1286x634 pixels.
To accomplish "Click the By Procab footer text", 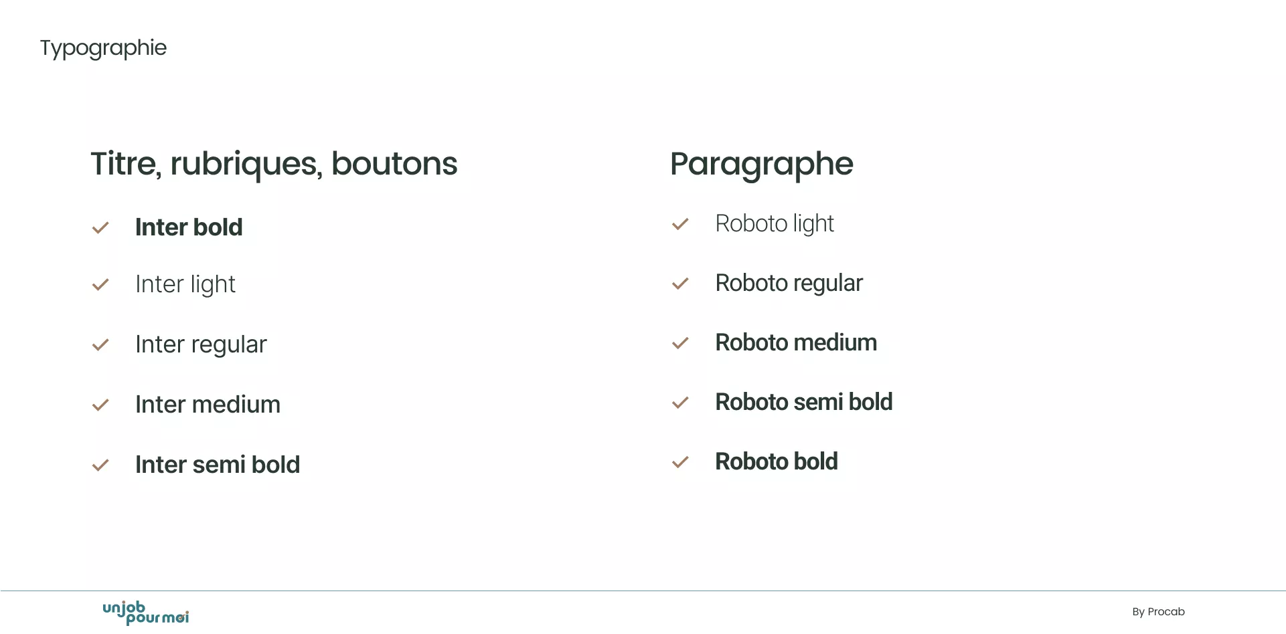I will [x=1158, y=612].
